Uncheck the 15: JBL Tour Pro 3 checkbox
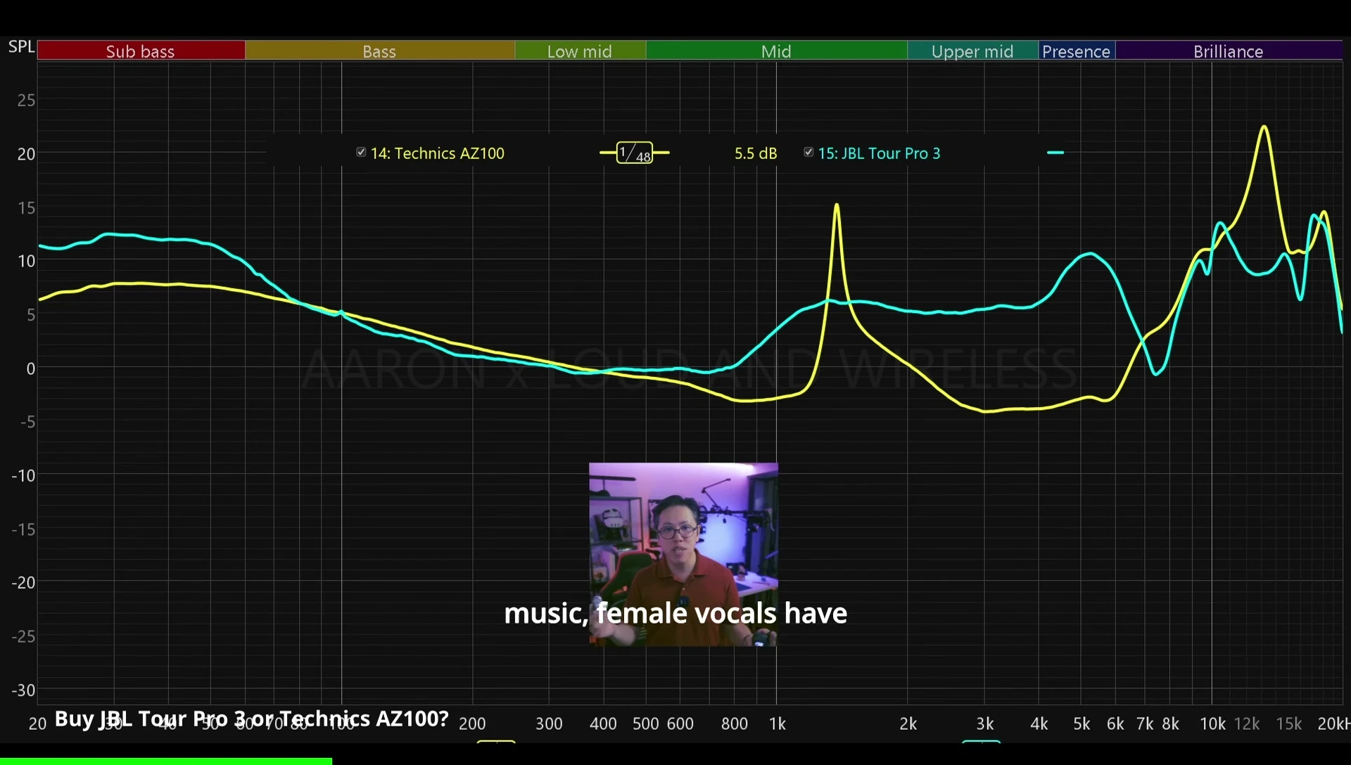Image resolution: width=1351 pixels, height=765 pixels. coord(808,152)
